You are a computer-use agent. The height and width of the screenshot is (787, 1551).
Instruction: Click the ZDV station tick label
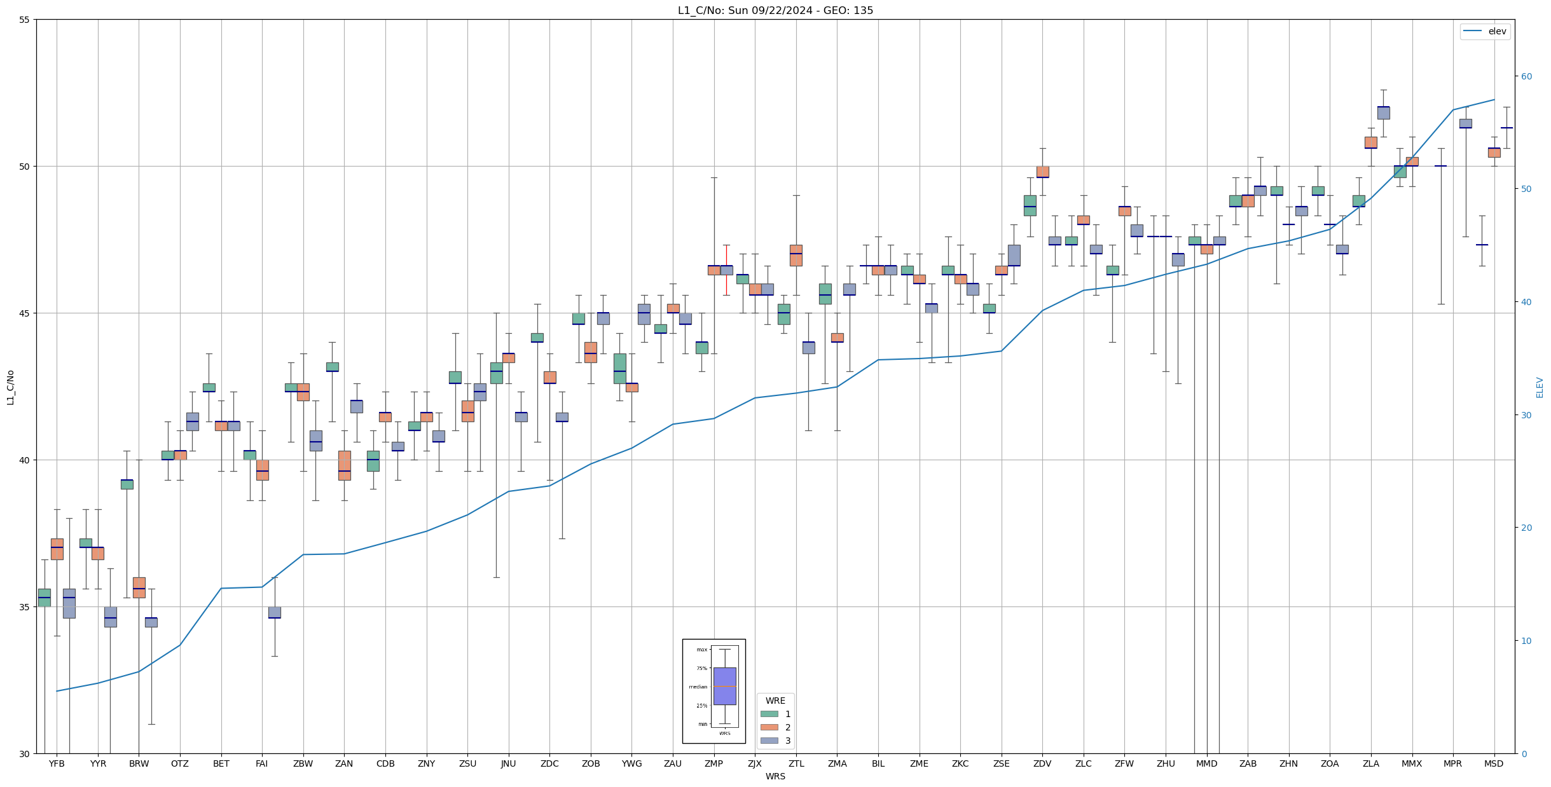tap(1042, 763)
